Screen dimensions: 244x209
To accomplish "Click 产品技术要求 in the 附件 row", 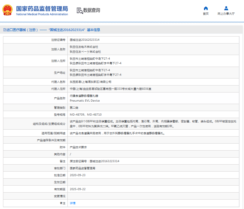I will tap(78, 148).
